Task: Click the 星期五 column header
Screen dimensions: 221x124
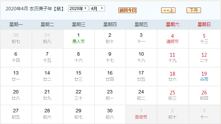Action: point(141,24)
